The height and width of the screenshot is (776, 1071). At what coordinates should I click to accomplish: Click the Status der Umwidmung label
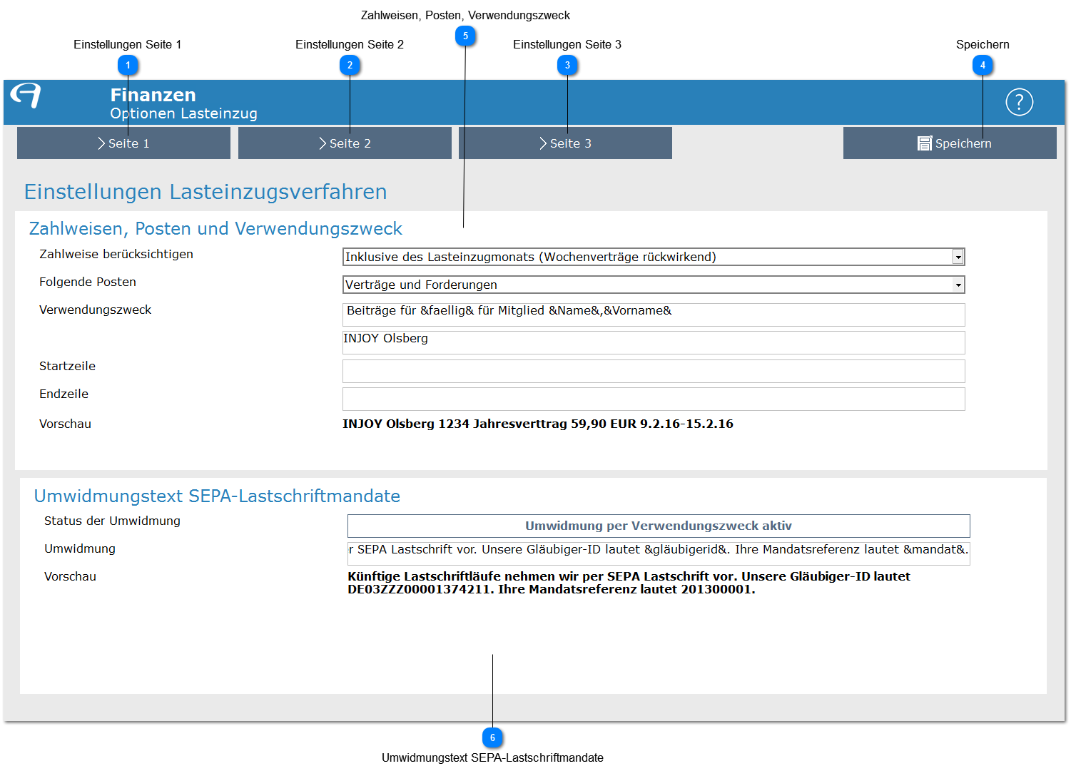[112, 521]
